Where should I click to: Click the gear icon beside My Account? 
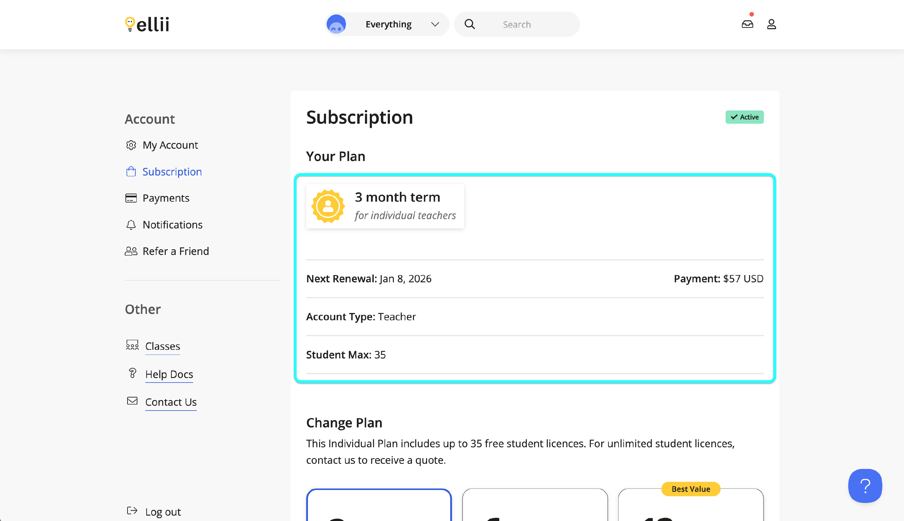(x=131, y=145)
